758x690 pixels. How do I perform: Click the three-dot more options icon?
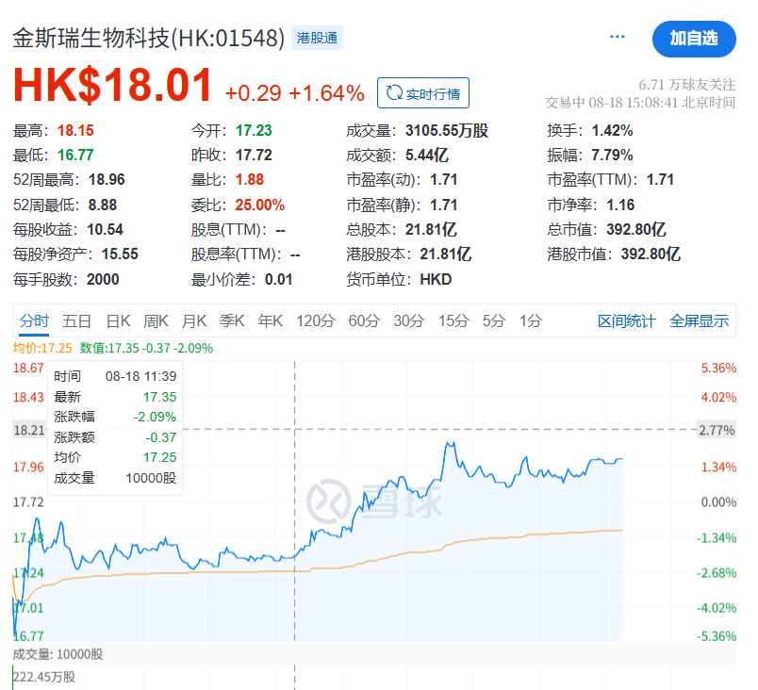[x=618, y=38]
